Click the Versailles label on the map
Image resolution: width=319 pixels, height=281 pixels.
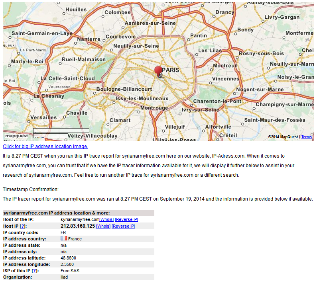(43, 117)
